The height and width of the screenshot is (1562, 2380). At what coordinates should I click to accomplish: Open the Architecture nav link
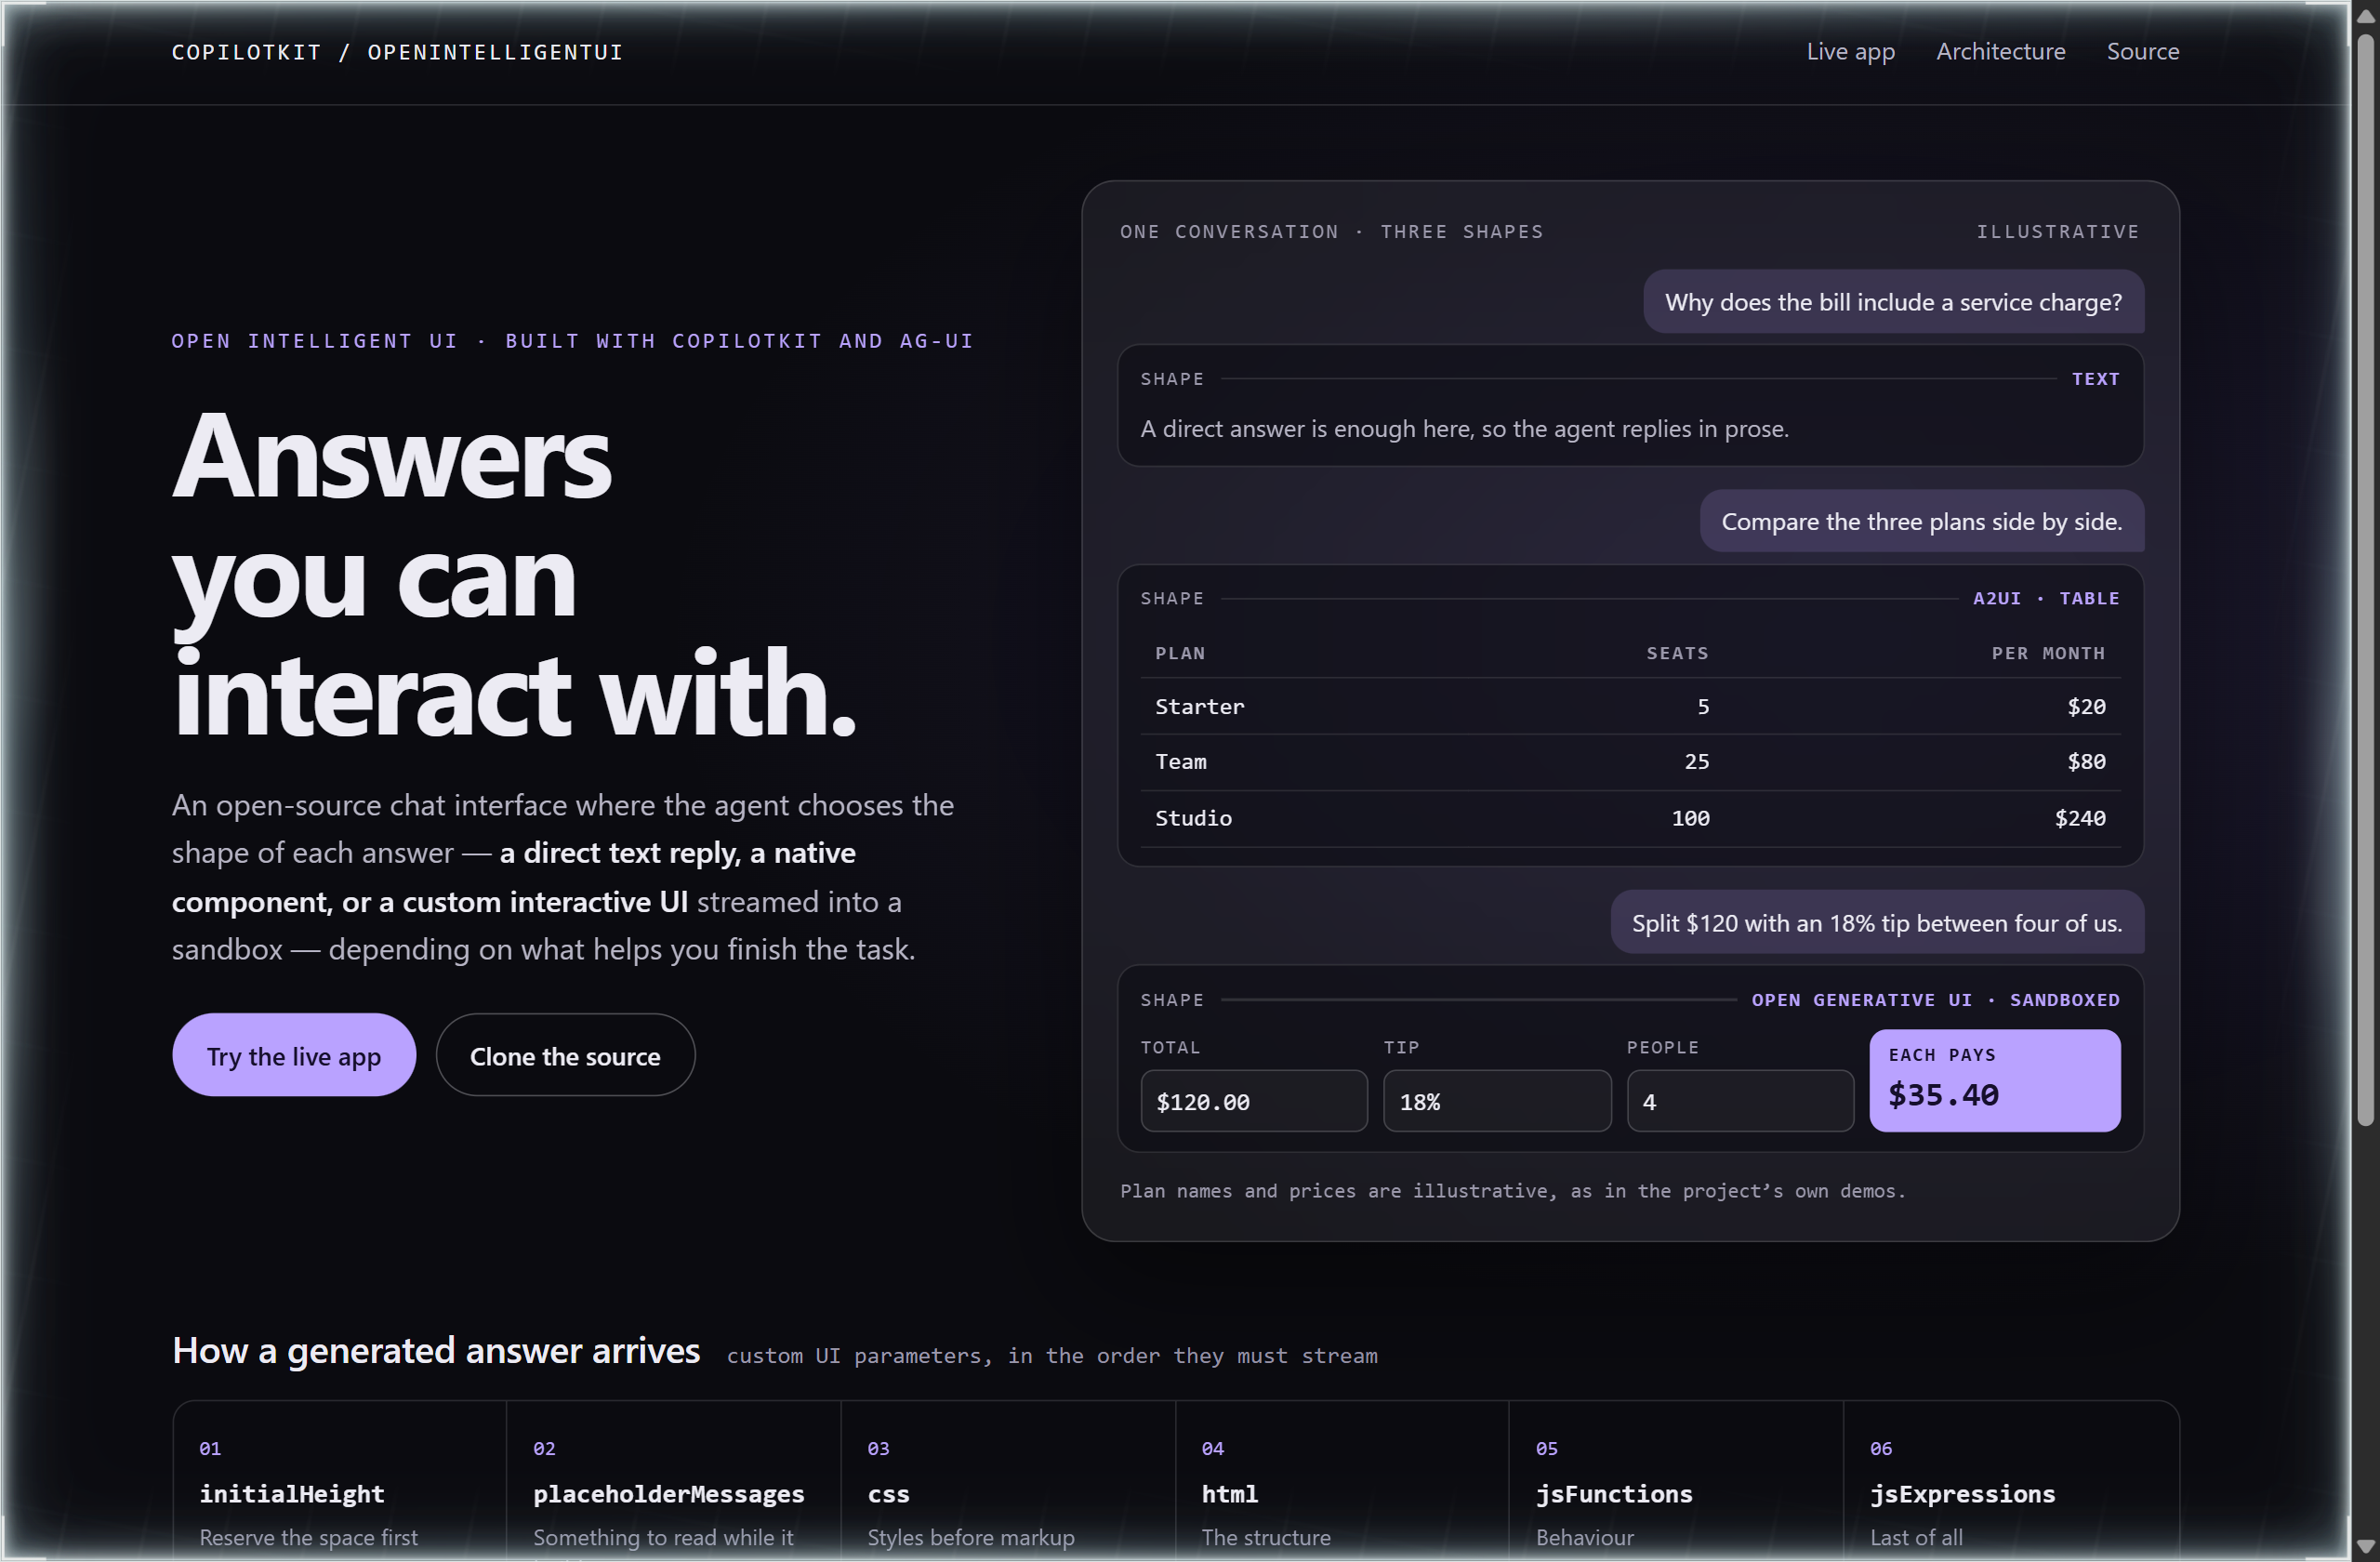[2000, 52]
